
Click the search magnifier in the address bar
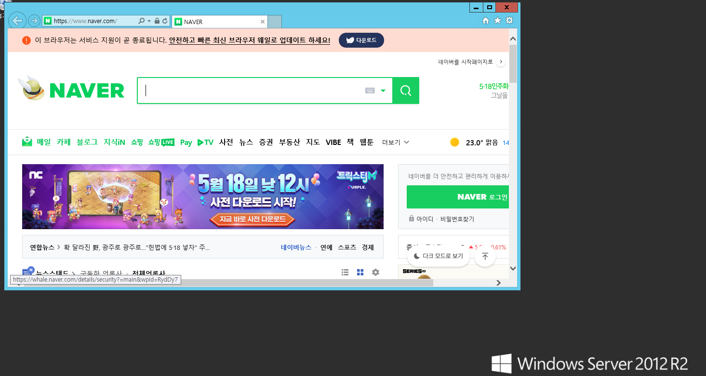[142, 21]
